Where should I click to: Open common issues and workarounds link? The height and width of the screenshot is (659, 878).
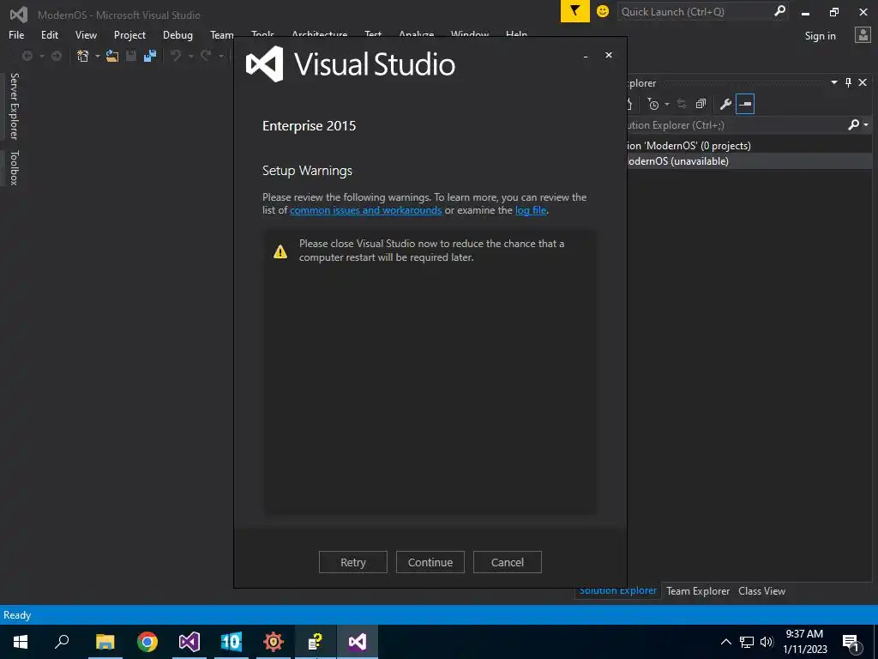pyautogui.click(x=365, y=210)
